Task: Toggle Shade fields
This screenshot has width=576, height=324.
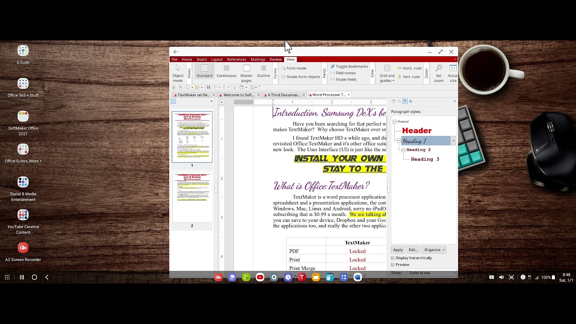Action: pyautogui.click(x=343, y=80)
